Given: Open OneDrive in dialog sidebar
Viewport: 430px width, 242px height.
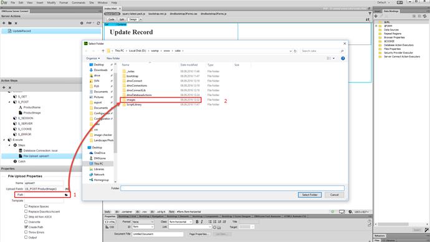Looking at the screenshot, I should pos(99,153).
